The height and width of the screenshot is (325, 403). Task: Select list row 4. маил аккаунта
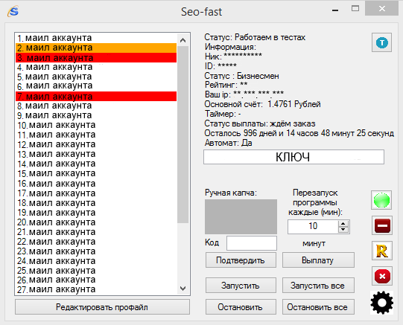pyautogui.click(x=96, y=67)
